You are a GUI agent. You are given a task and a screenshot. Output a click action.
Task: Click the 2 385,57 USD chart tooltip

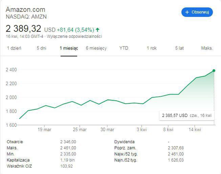pyautogui.click(x=187, y=116)
